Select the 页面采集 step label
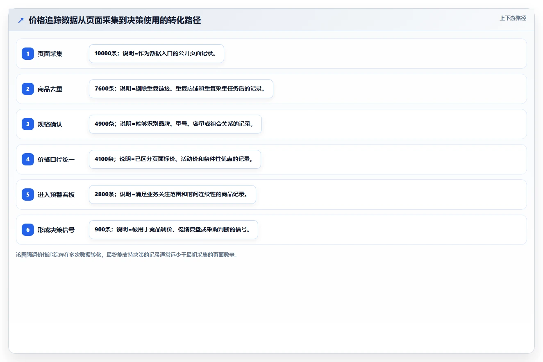 [50, 54]
